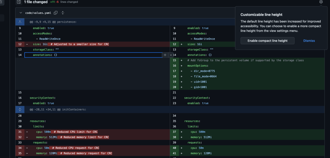Click 'resources:' on left line 29

(38, 121)
